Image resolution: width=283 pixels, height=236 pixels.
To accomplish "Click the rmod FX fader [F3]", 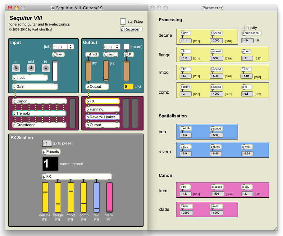I will [x=71, y=197].
